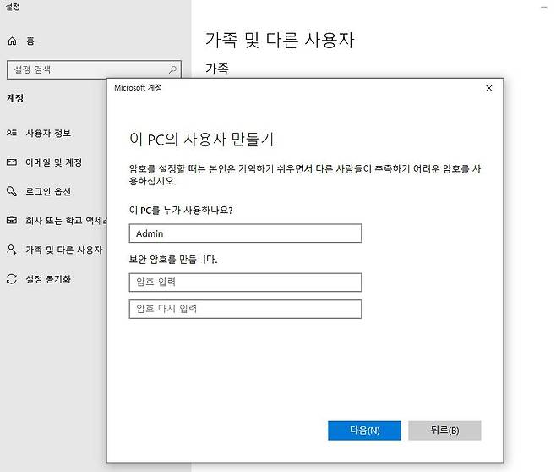Open 설정 동기화 page
556x472 pixels.
click(x=48, y=279)
